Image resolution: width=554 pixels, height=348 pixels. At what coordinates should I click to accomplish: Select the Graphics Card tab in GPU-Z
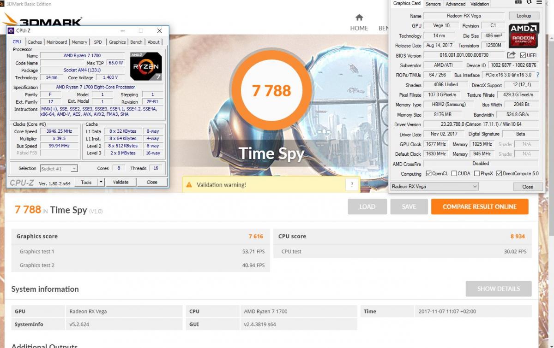click(x=407, y=3)
